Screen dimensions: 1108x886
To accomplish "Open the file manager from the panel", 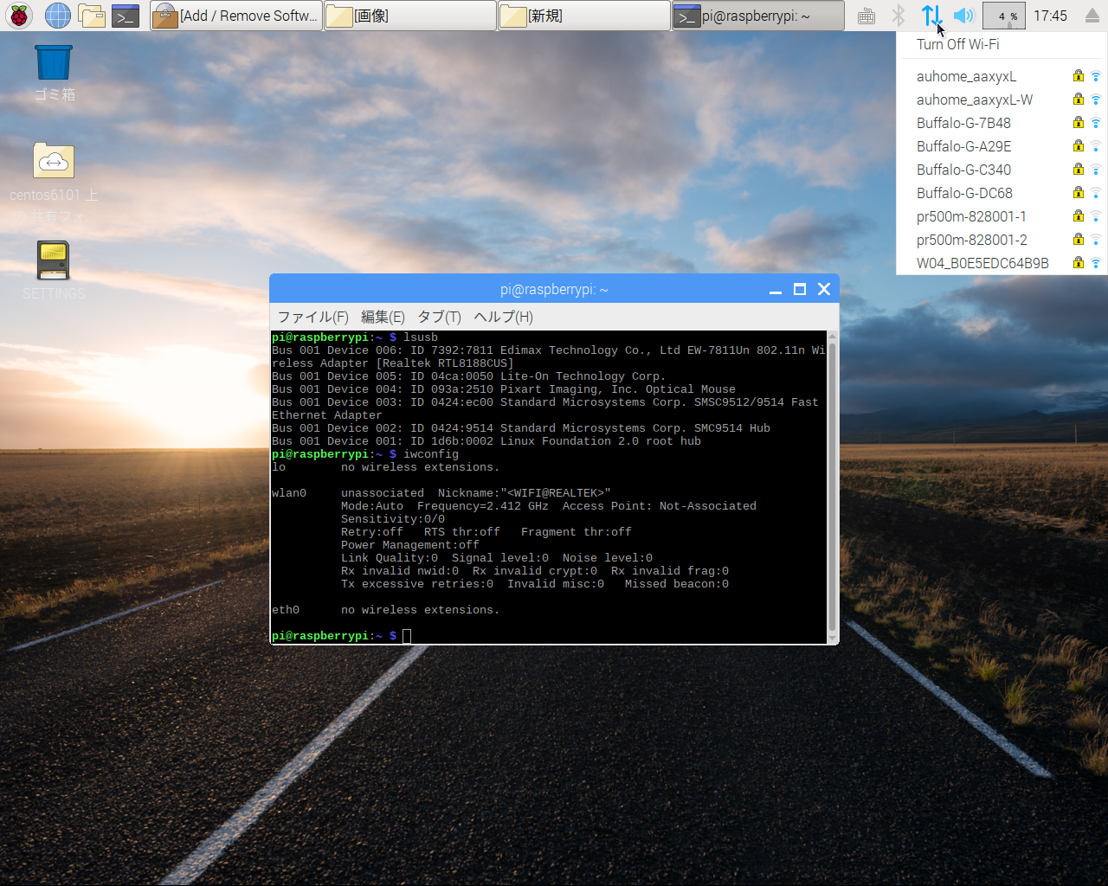I will tap(91, 16).
